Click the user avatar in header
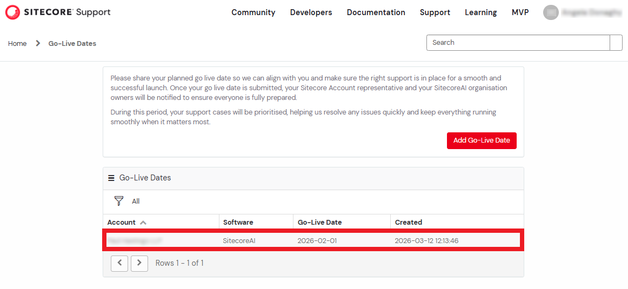Screen dimensions: 628x289 pos(551,12)
